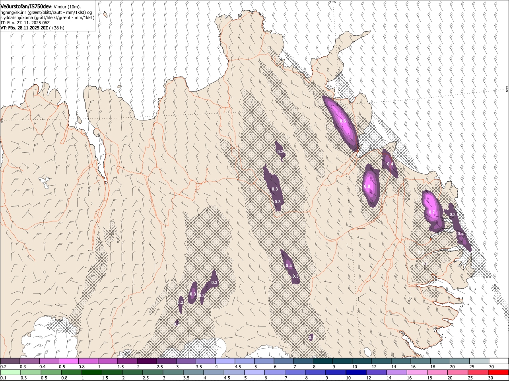This screenshot has width=509, height=381.
Task: Select the grey-green 3 swatch in lower legend
Action: [x=173, y=373]
